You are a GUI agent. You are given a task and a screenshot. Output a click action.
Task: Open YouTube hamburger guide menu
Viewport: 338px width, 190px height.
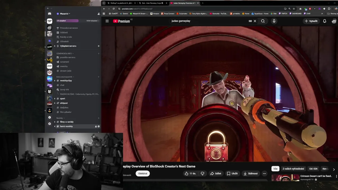[x=107, y=21]
